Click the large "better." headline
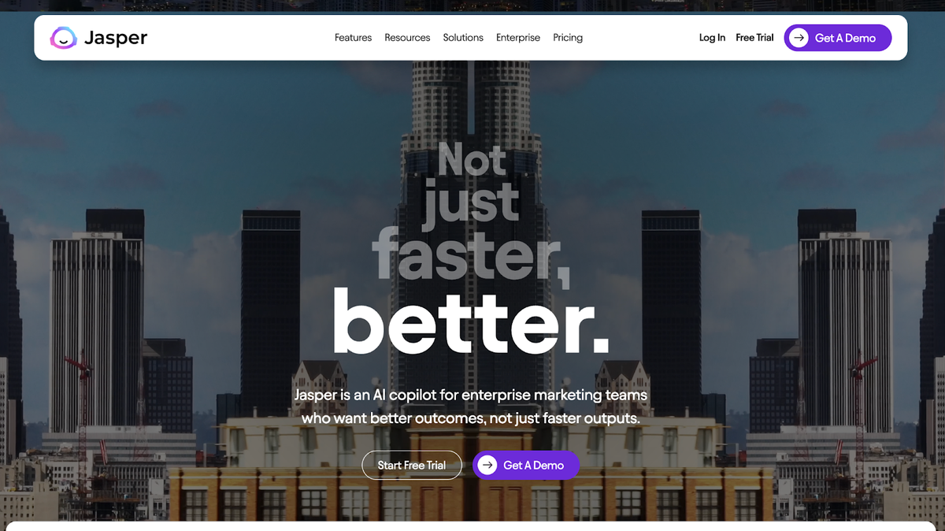 click(471, 321)
